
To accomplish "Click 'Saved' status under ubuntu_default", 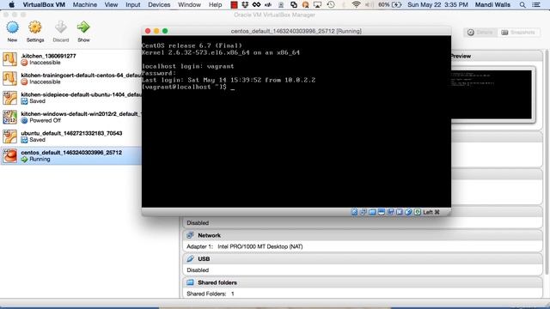I will 37,140.
